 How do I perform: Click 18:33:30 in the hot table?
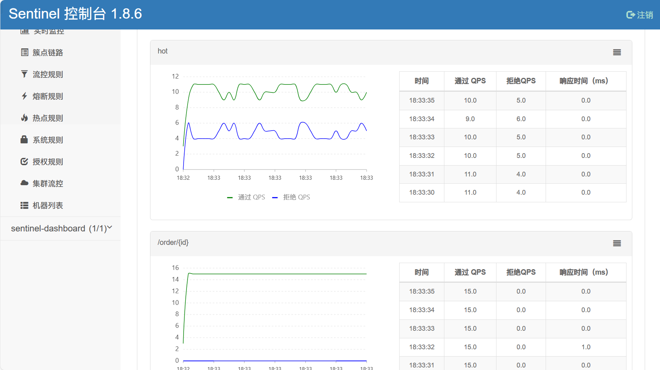coord(422,192)
